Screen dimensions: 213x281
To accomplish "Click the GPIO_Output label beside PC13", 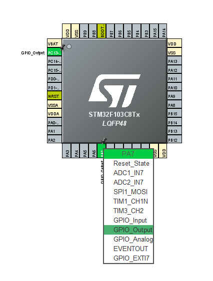I will coord(32,53).
